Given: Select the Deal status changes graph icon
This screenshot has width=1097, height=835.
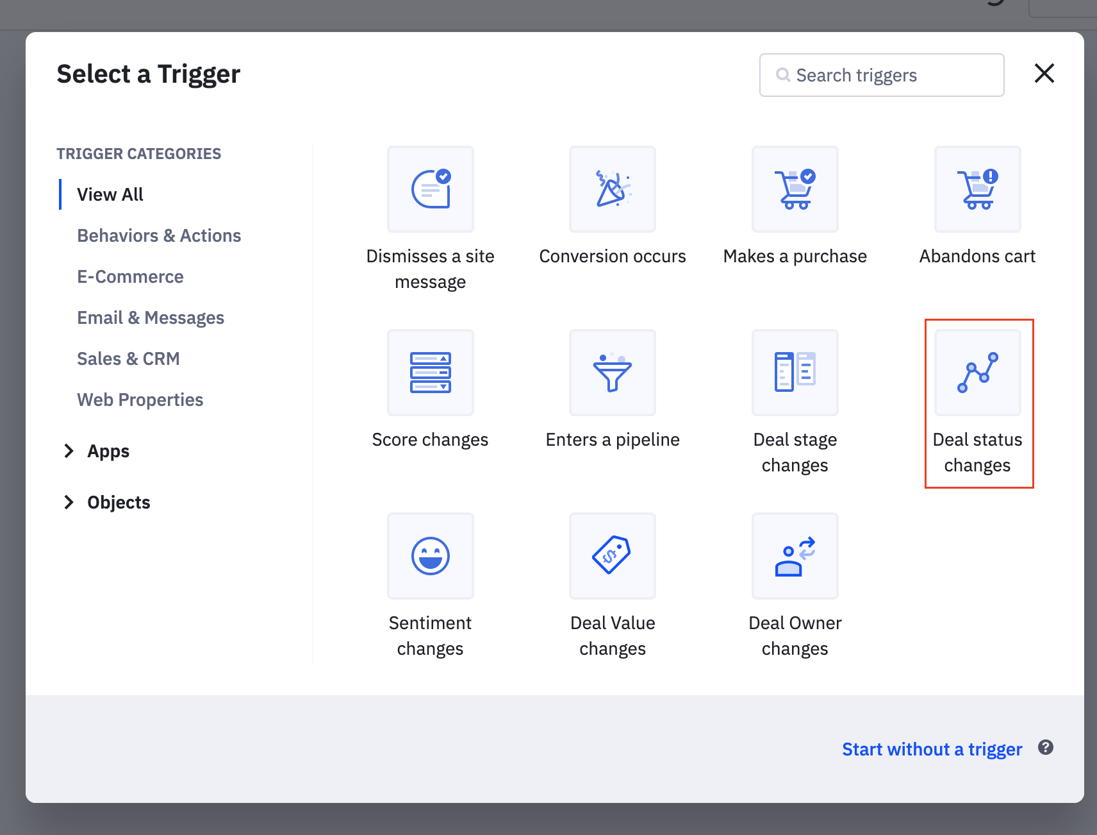Looking at the screenshot, I should pos(977,373).
